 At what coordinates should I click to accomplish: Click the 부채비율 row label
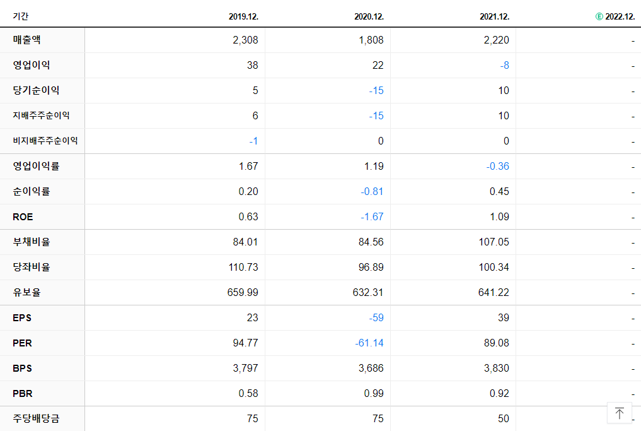(32, 242)
